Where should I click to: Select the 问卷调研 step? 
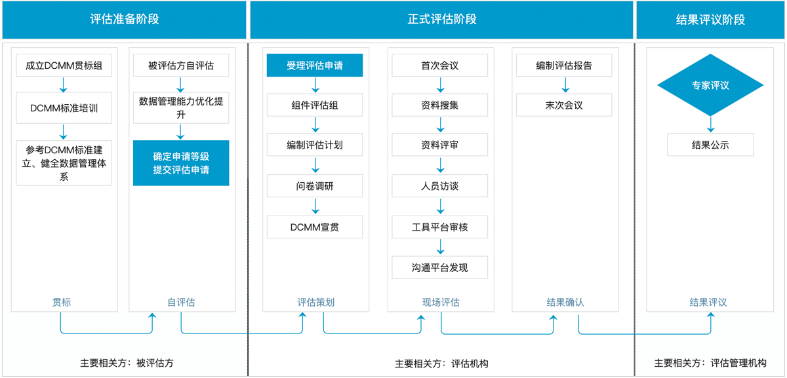click(315, 186)
